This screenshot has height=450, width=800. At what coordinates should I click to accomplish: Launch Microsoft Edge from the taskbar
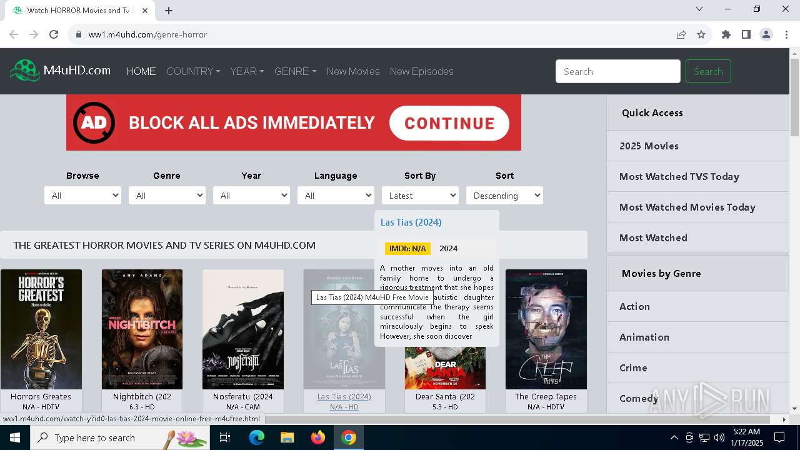point(257,437)
